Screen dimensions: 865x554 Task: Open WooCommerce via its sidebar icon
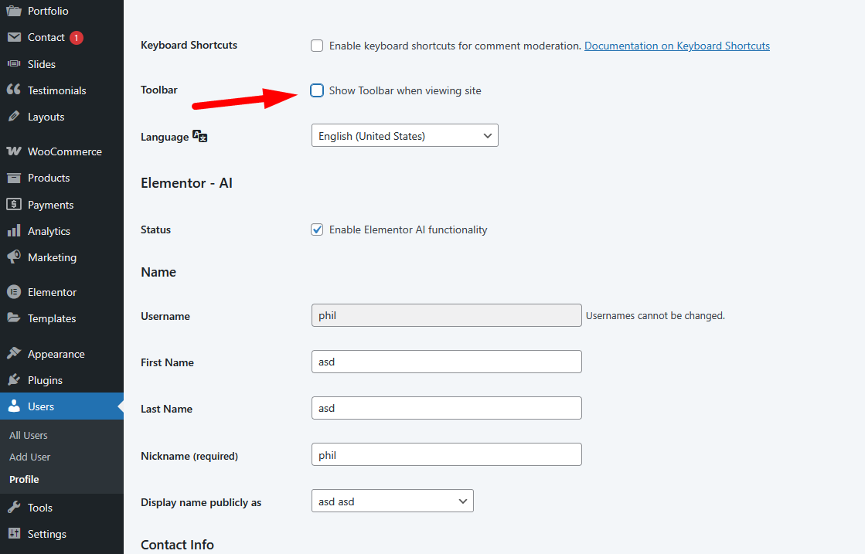14,151
